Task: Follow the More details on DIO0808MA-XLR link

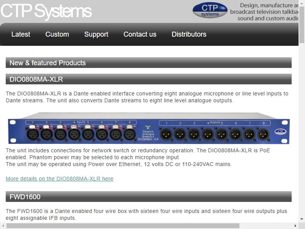Action: click(x=59, y=179)
